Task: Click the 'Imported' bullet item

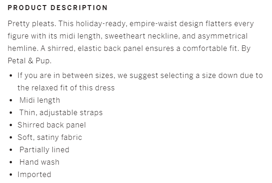Action: [34, 175]
